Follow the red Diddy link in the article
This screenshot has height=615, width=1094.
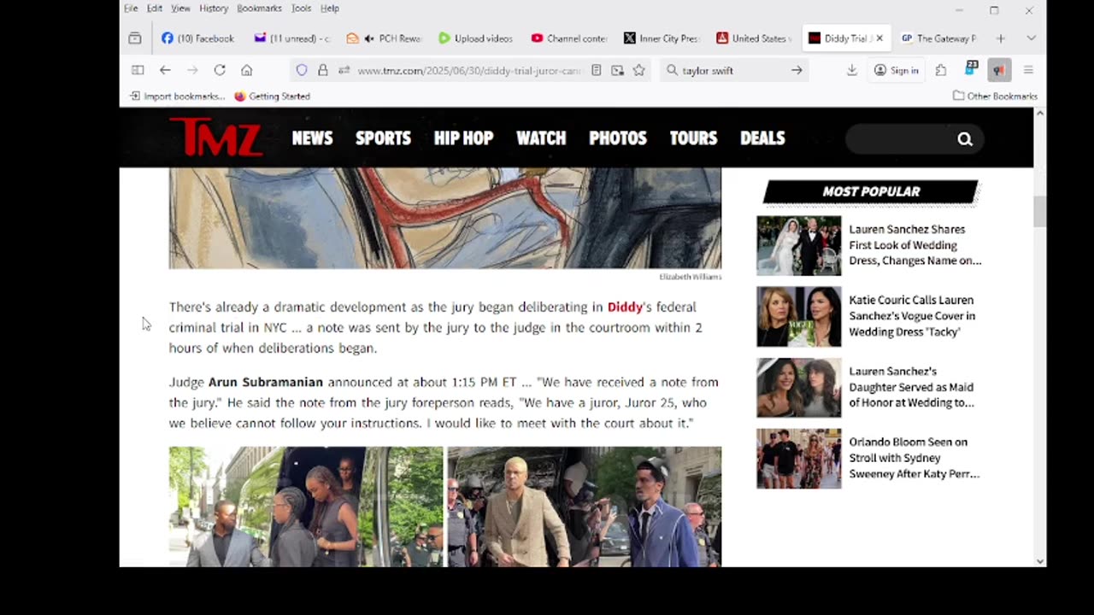tap(625, 307)
